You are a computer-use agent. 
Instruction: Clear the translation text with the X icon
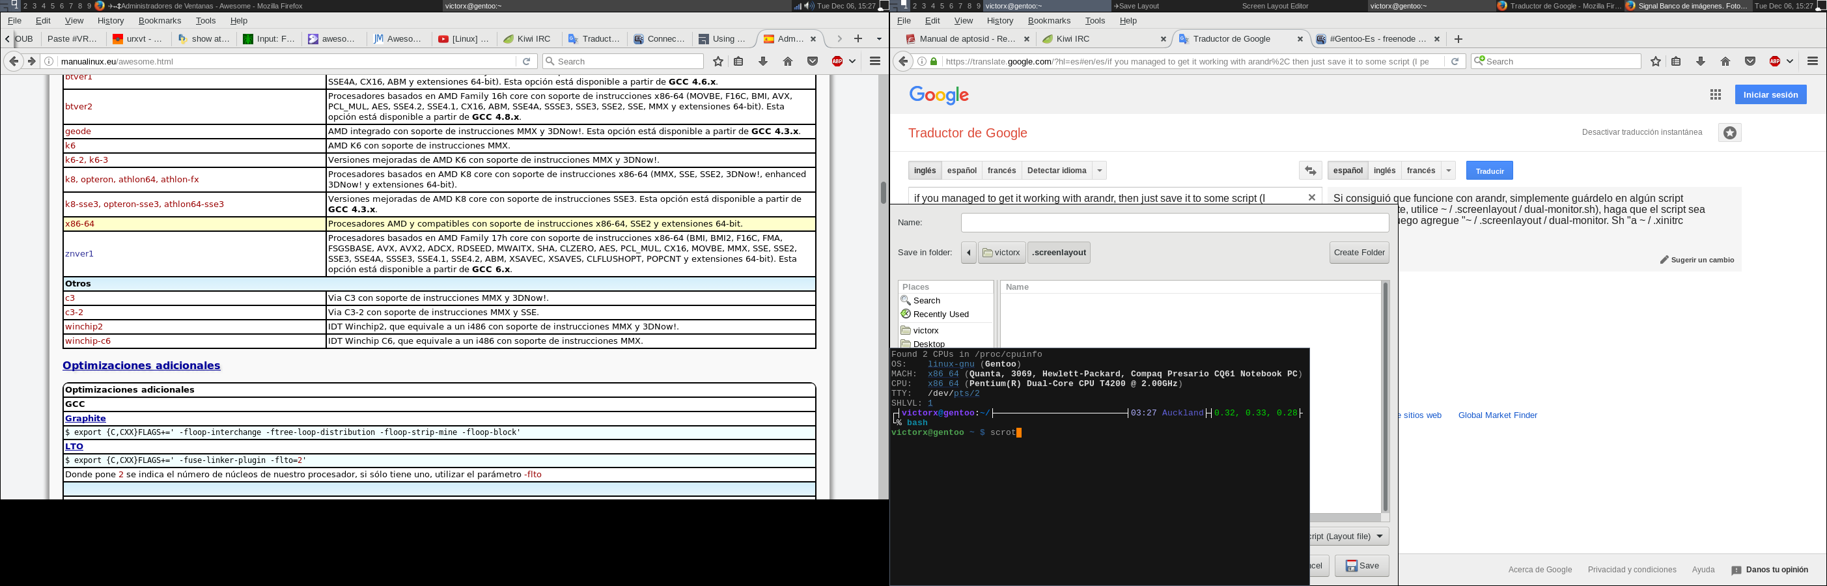1311,197
